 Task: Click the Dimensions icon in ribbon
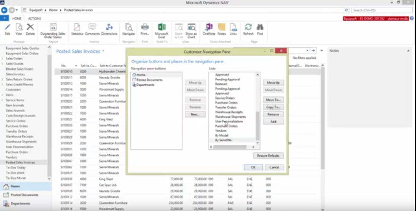coord(109,28)
